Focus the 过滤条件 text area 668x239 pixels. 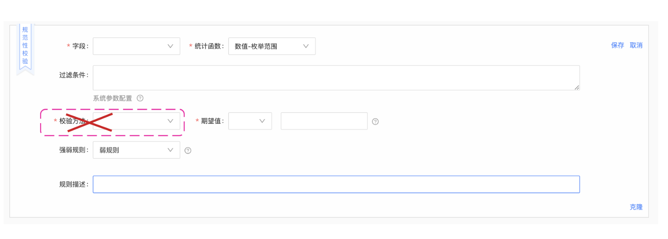(336, 78)
